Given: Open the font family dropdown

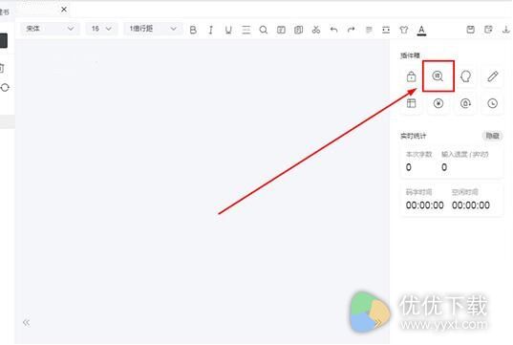Looking at the screenshot, I should [50, 29].
